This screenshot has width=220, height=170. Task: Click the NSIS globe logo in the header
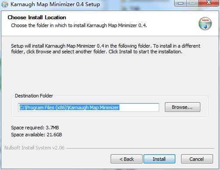click(205, 24)
